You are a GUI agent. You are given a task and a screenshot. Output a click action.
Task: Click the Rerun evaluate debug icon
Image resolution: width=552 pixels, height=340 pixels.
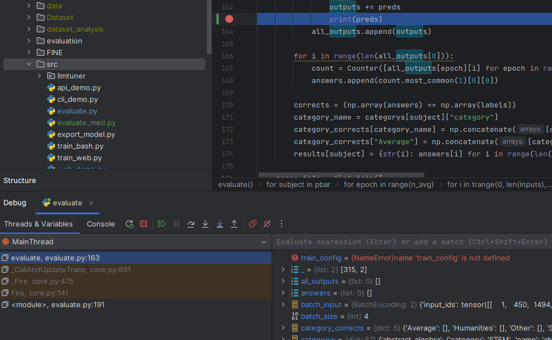[x=129, y=224]
